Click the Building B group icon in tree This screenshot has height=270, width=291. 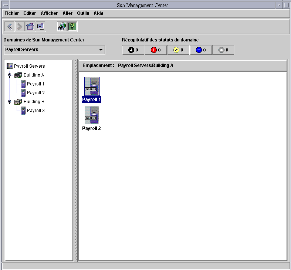coord(18,102)
